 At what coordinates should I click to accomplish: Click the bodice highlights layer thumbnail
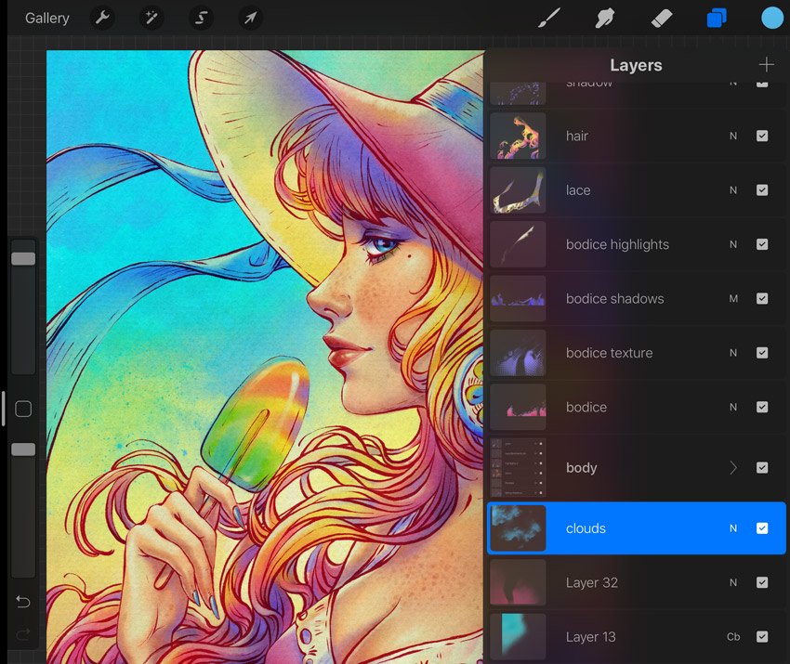coord(518,244)
